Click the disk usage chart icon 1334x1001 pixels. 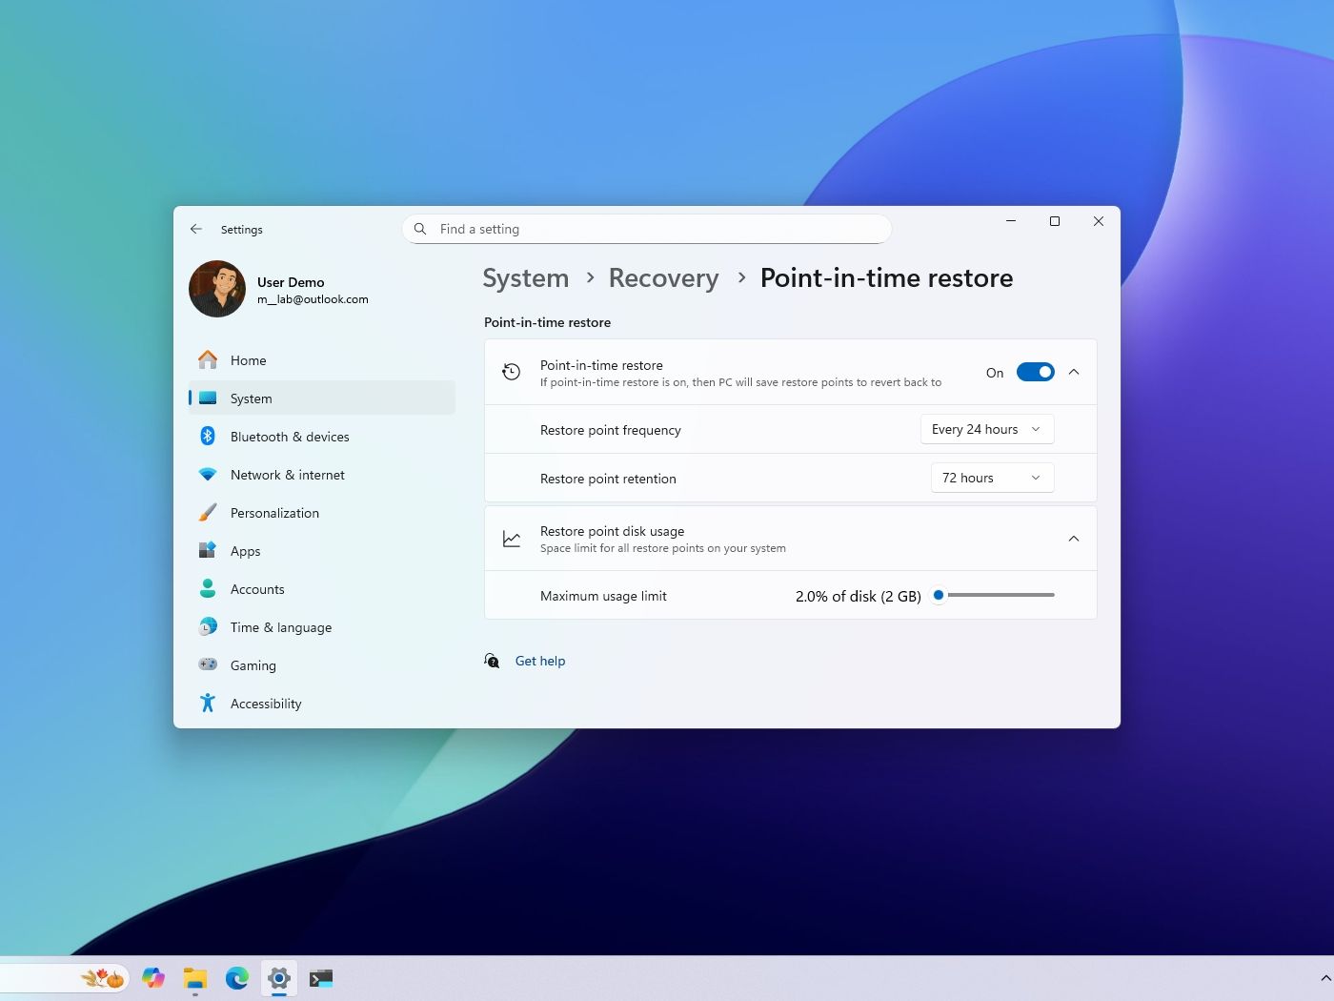coord(512,539)
